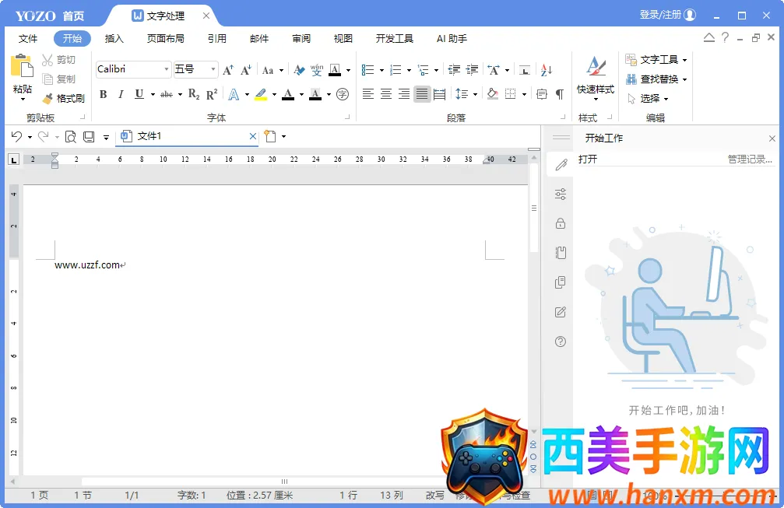Click the Format Painter (格式刷) brush icon
This screenshot has width=784, height=508.
tap(47, 99)
